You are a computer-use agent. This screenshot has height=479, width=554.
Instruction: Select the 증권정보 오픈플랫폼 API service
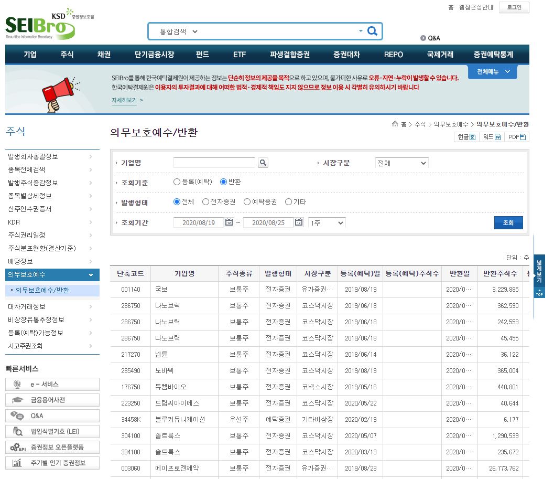pyautogui.click(x=52, y=447)
